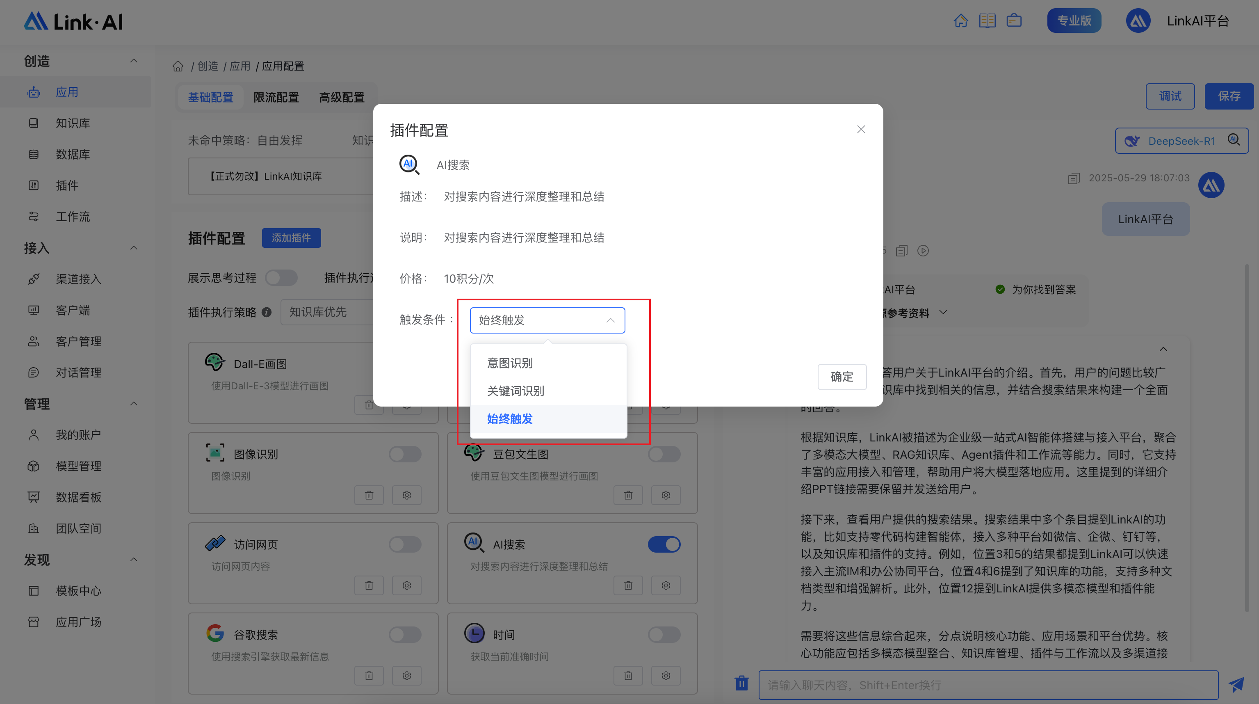Switch to 限流配置 tab
The width and height of the screenshot is (1259, 704).
pos(276,97)
